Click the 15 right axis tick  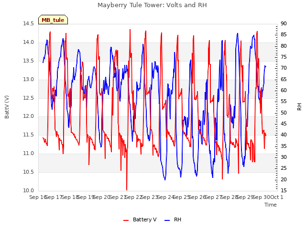point(284,190)
